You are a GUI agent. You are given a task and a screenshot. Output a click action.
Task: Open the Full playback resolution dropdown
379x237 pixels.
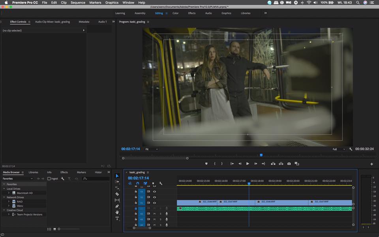click(x=339, y=149)
